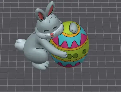This screenshot has height=92, width=121.
Task: Select the bunny's gray body
Action: pyautogui.click(x=35, y=50)
